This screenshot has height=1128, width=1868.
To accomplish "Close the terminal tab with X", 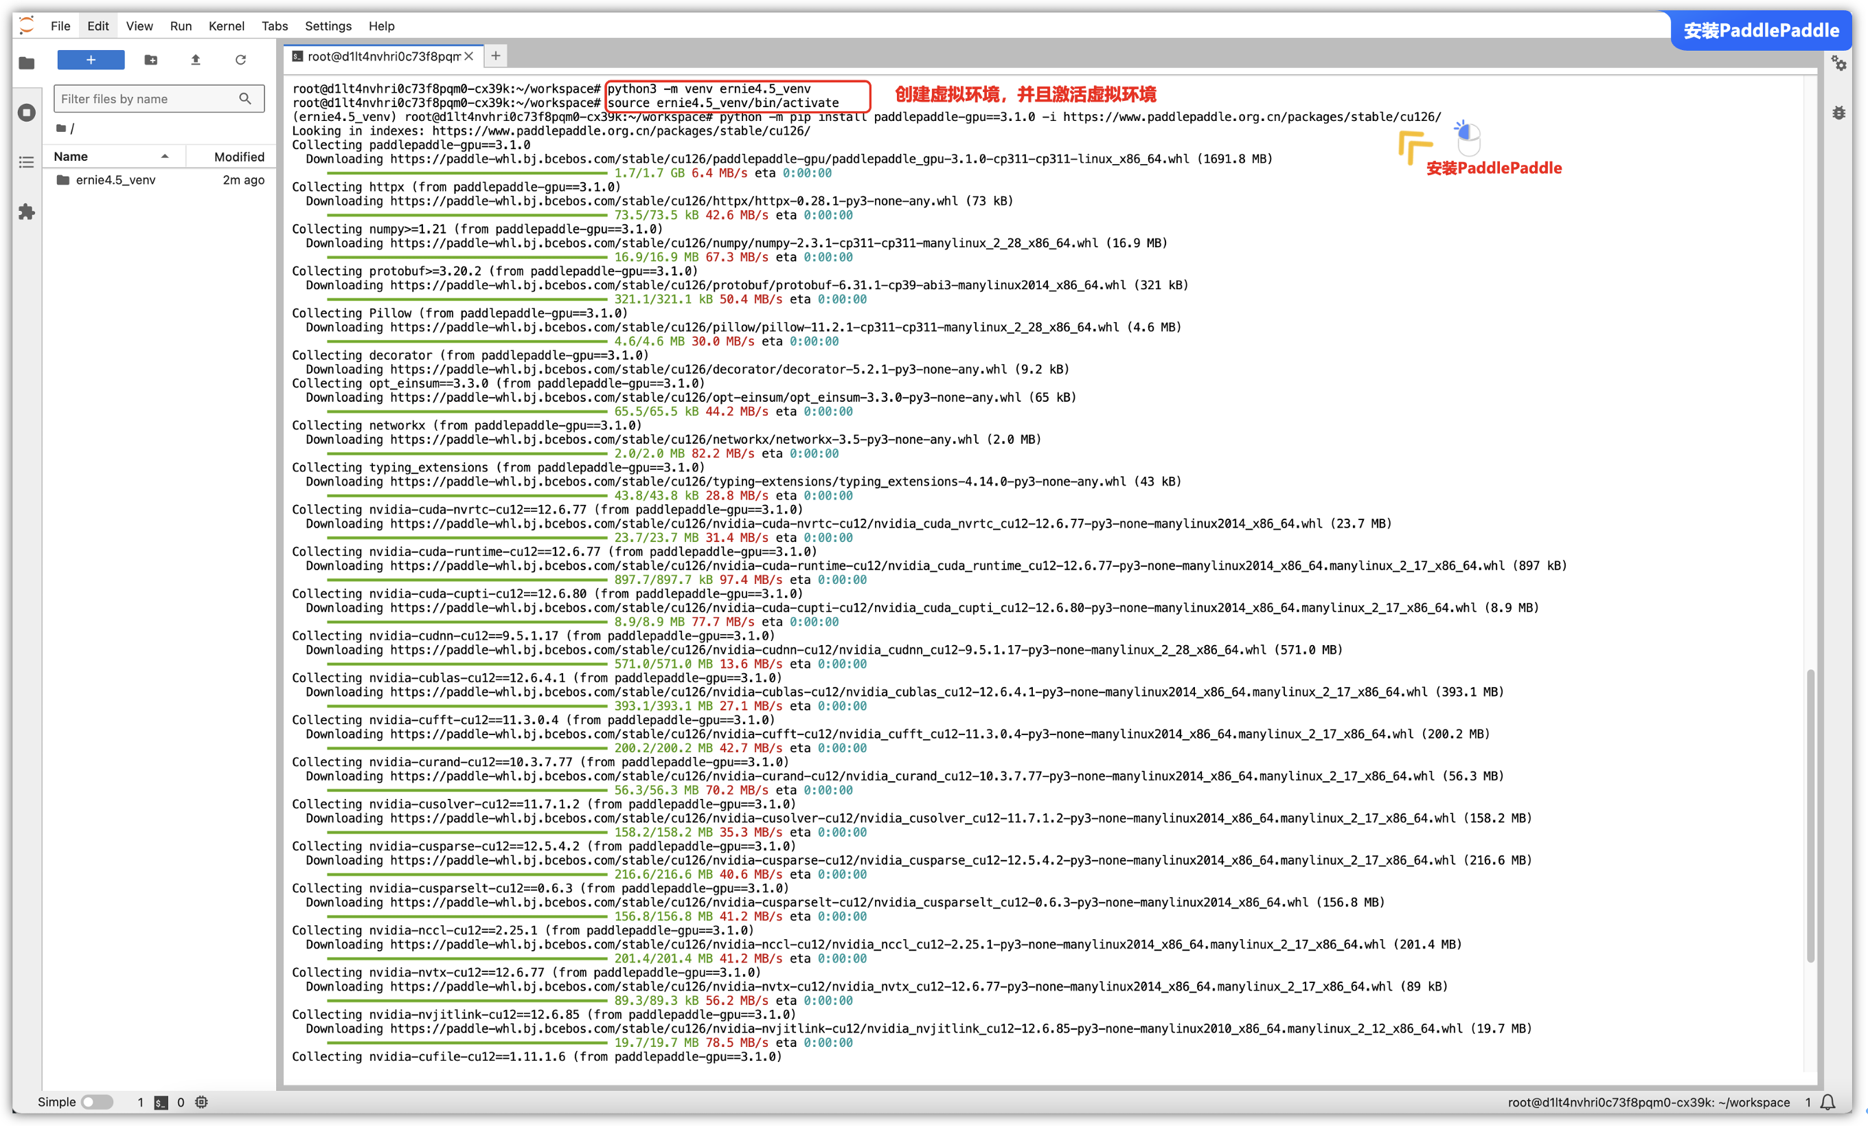I will click(x=468, y=56).
